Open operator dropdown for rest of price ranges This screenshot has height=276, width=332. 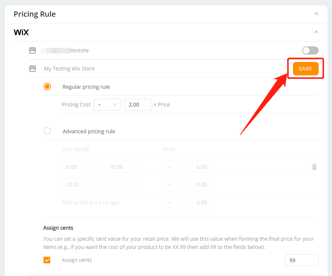(x=177, y=203)
